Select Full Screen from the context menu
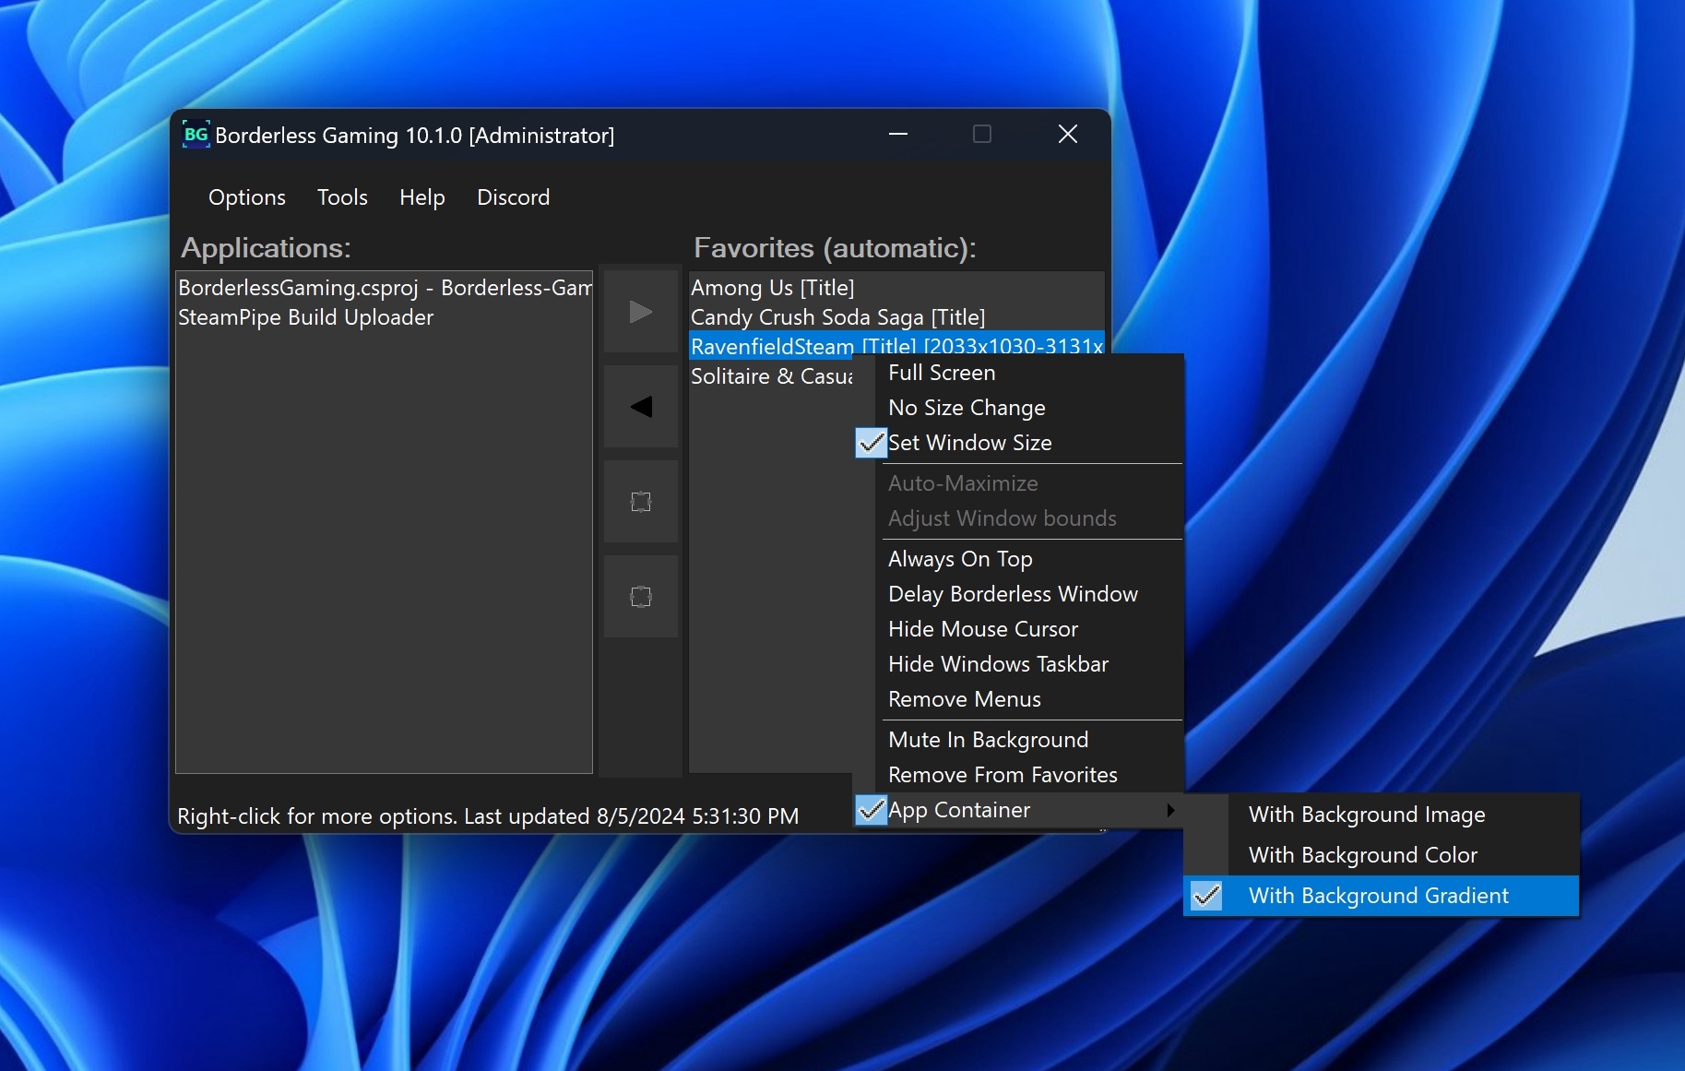The height and width of the screenshot is (1071, 1685). 941,373
